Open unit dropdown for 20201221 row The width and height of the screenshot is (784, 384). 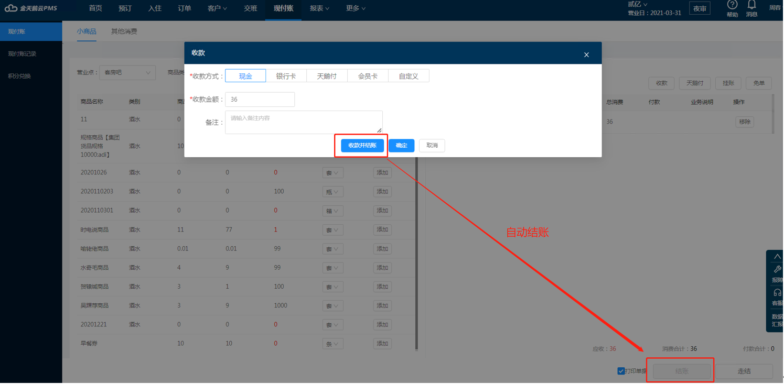pos(332,325)
